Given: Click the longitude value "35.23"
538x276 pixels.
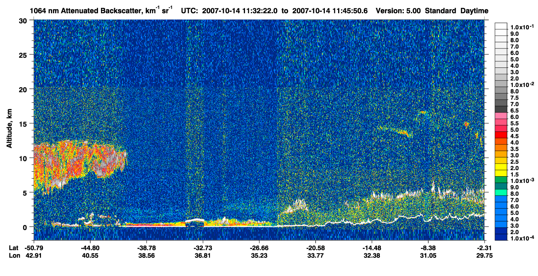Looking at the screenshot, I should [259, 255].
